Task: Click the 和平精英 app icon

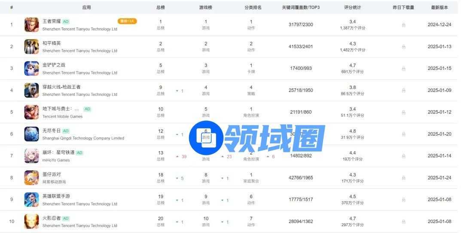Action: [x=31, y=47]
